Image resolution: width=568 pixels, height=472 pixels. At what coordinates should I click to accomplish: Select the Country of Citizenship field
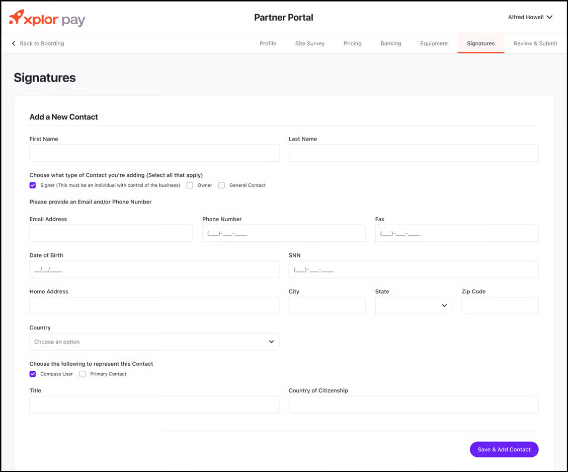tap(413, 404)
